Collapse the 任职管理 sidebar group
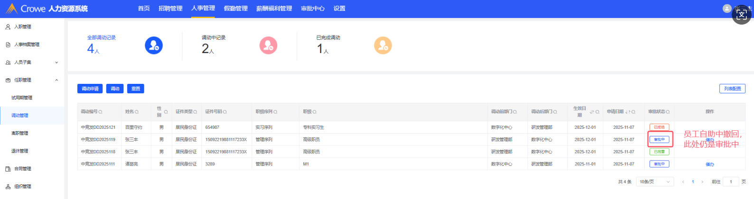Image resolution: width=754 pixels, height=199 pixels. pos(32,80)
